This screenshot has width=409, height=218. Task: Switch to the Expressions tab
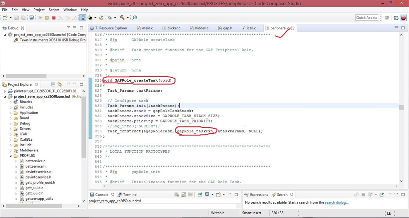(x=256, y=195)
